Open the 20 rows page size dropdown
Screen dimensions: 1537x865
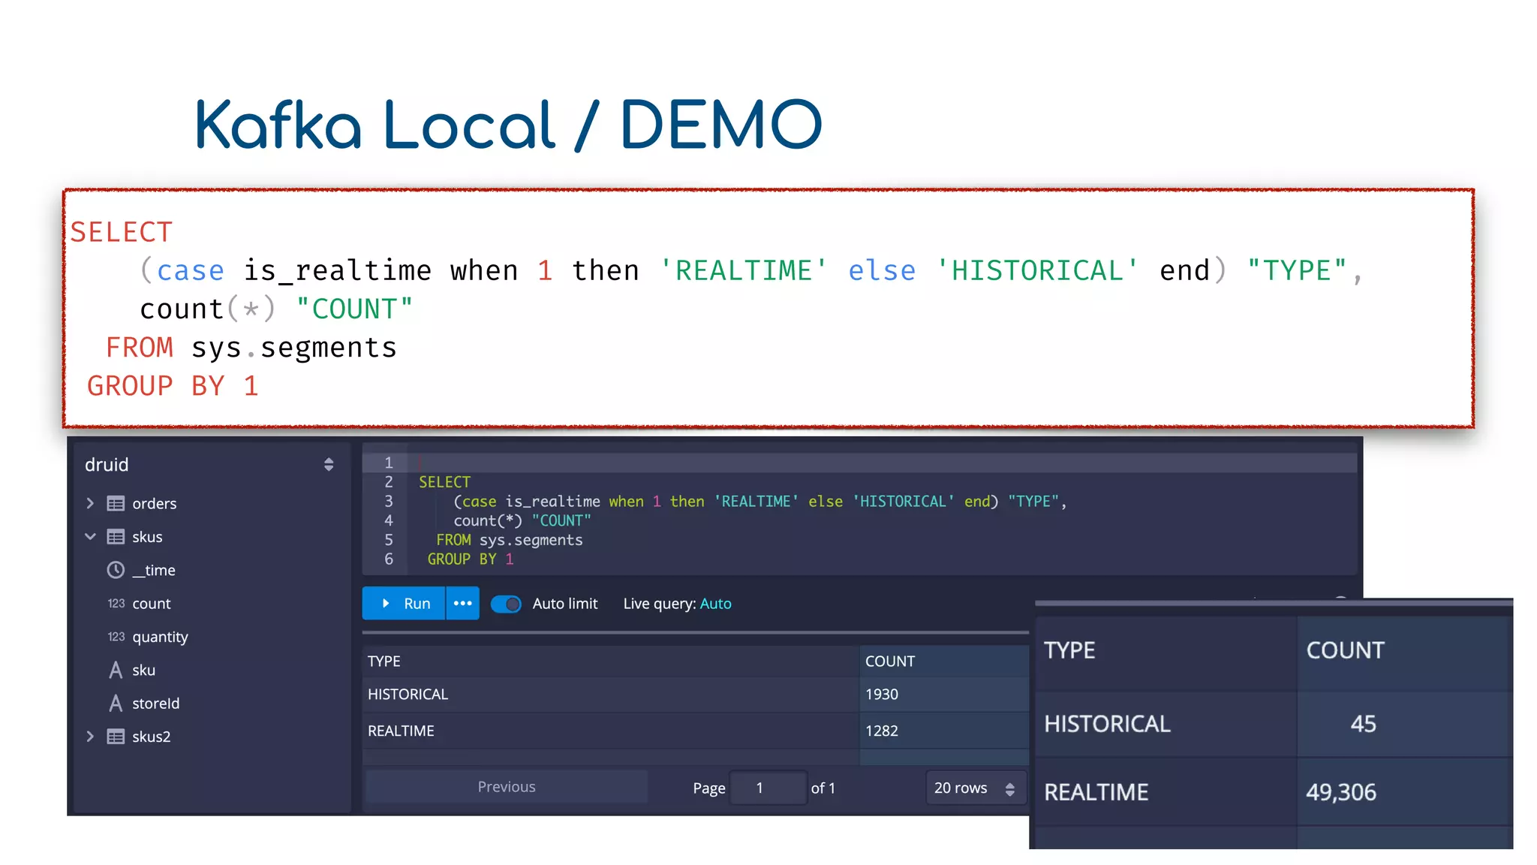tap(975, 788)
